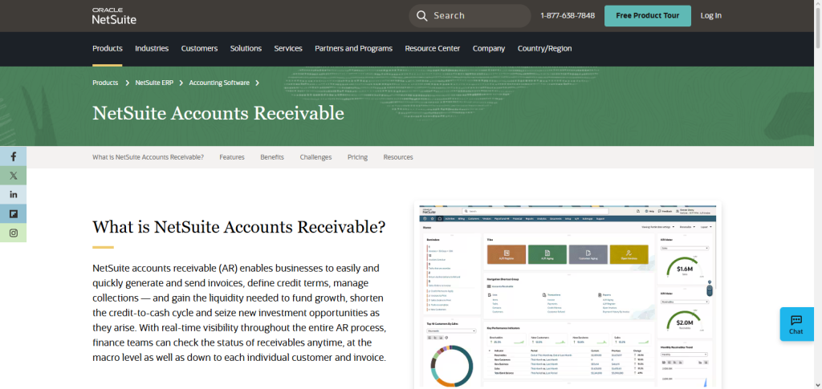The width and height of the screenshot is (822, 389).
Task: Jump to What is NetSuite Accounts Receivable section
Action: pyautogui.click(x=148, y=157)
